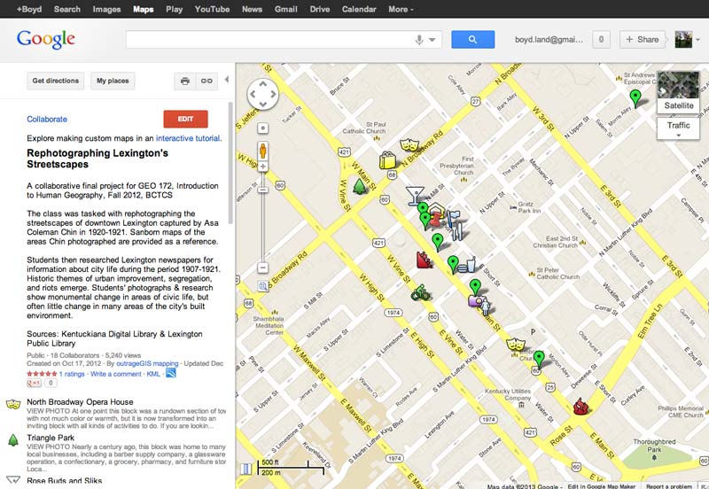
Task: Click the +Boyd menu item
Action: click(29, 9)
